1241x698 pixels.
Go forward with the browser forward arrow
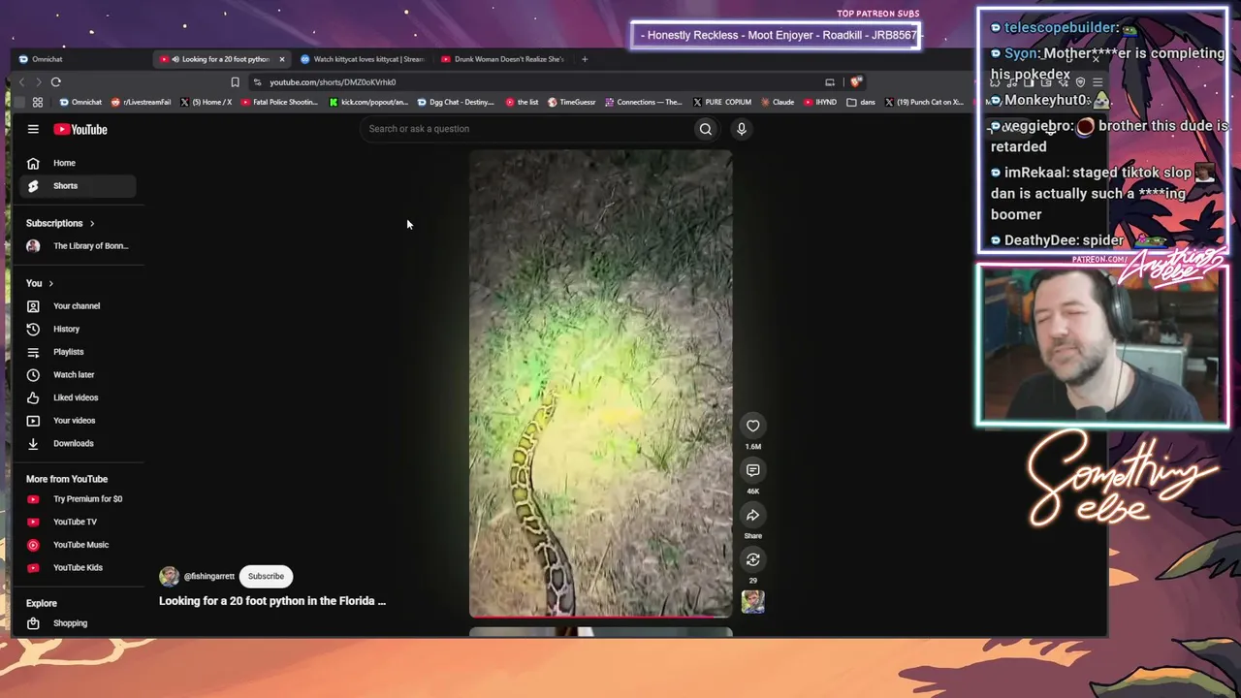point(38,82)
